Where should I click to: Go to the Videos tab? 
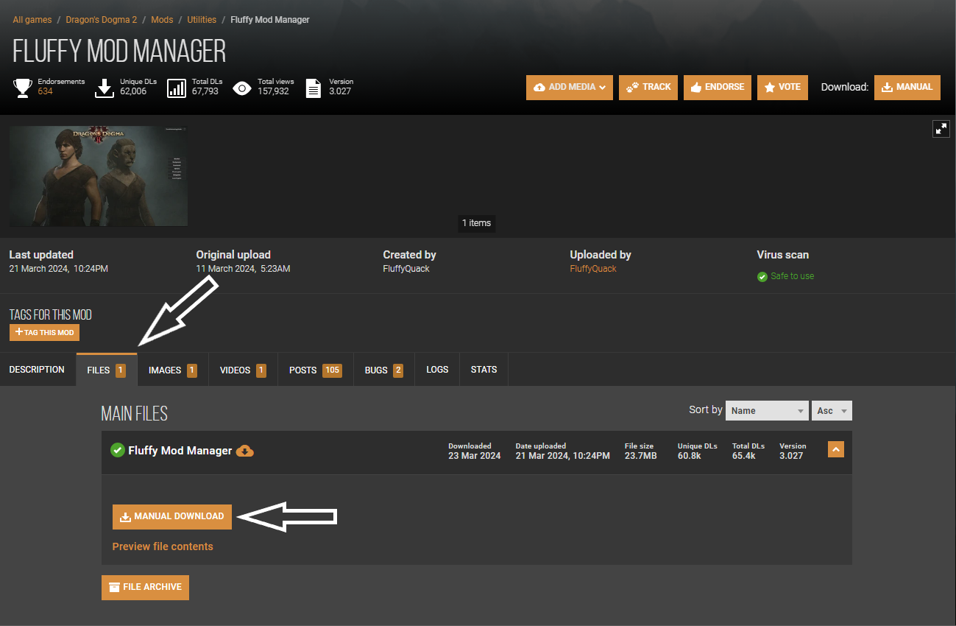[243, 370]
